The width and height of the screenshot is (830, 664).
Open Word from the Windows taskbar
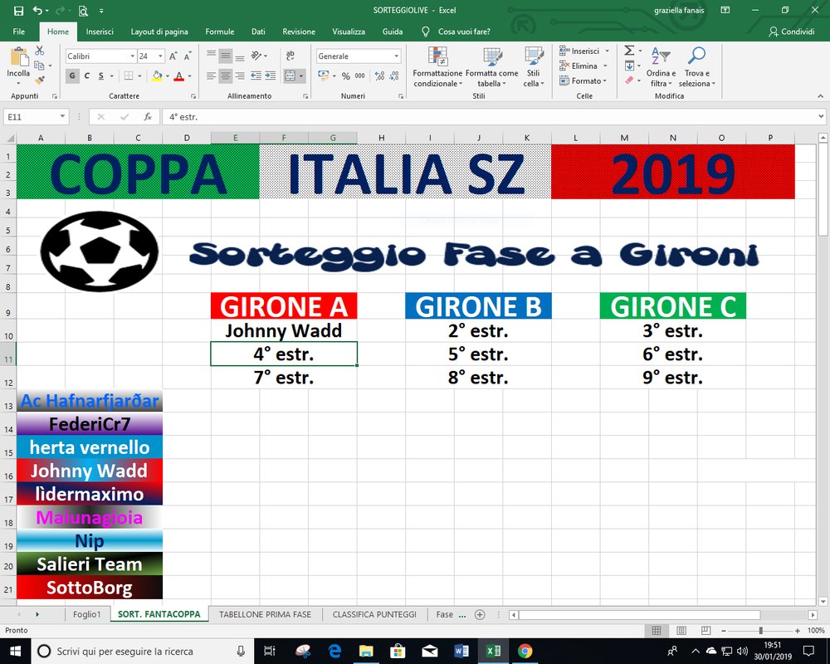coord(461,652)
